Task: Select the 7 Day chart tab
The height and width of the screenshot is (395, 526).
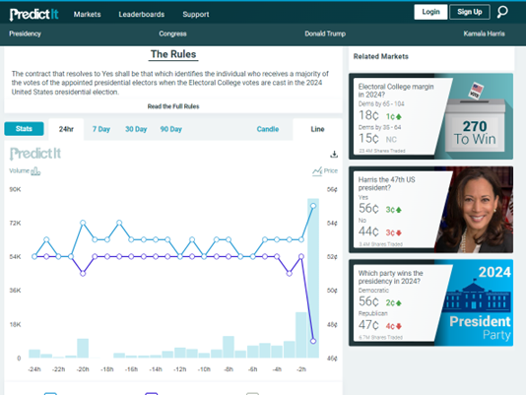Action: [x=101, y=129]
